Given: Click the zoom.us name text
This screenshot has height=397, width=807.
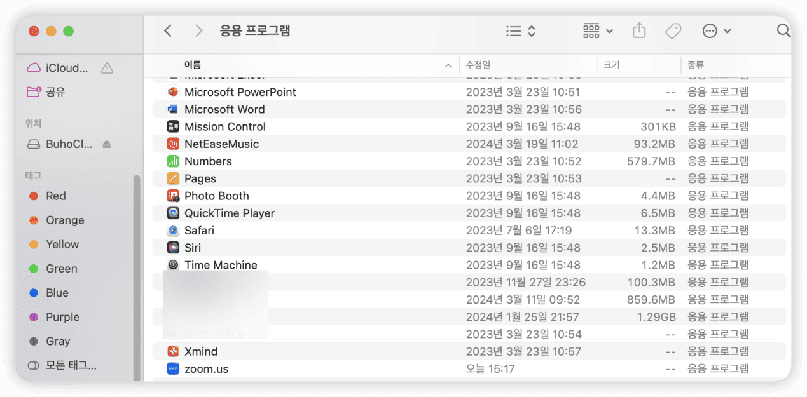Looking at the screenshot, I should click(x=206, y=368).
